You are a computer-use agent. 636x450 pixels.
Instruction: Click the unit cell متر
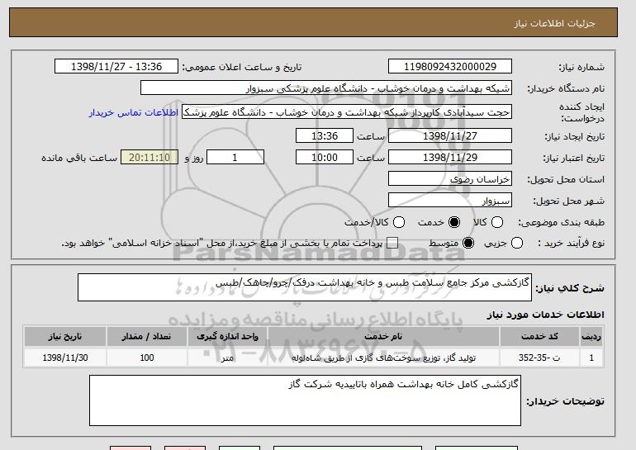pyautogui.click(x=227, y=358)
